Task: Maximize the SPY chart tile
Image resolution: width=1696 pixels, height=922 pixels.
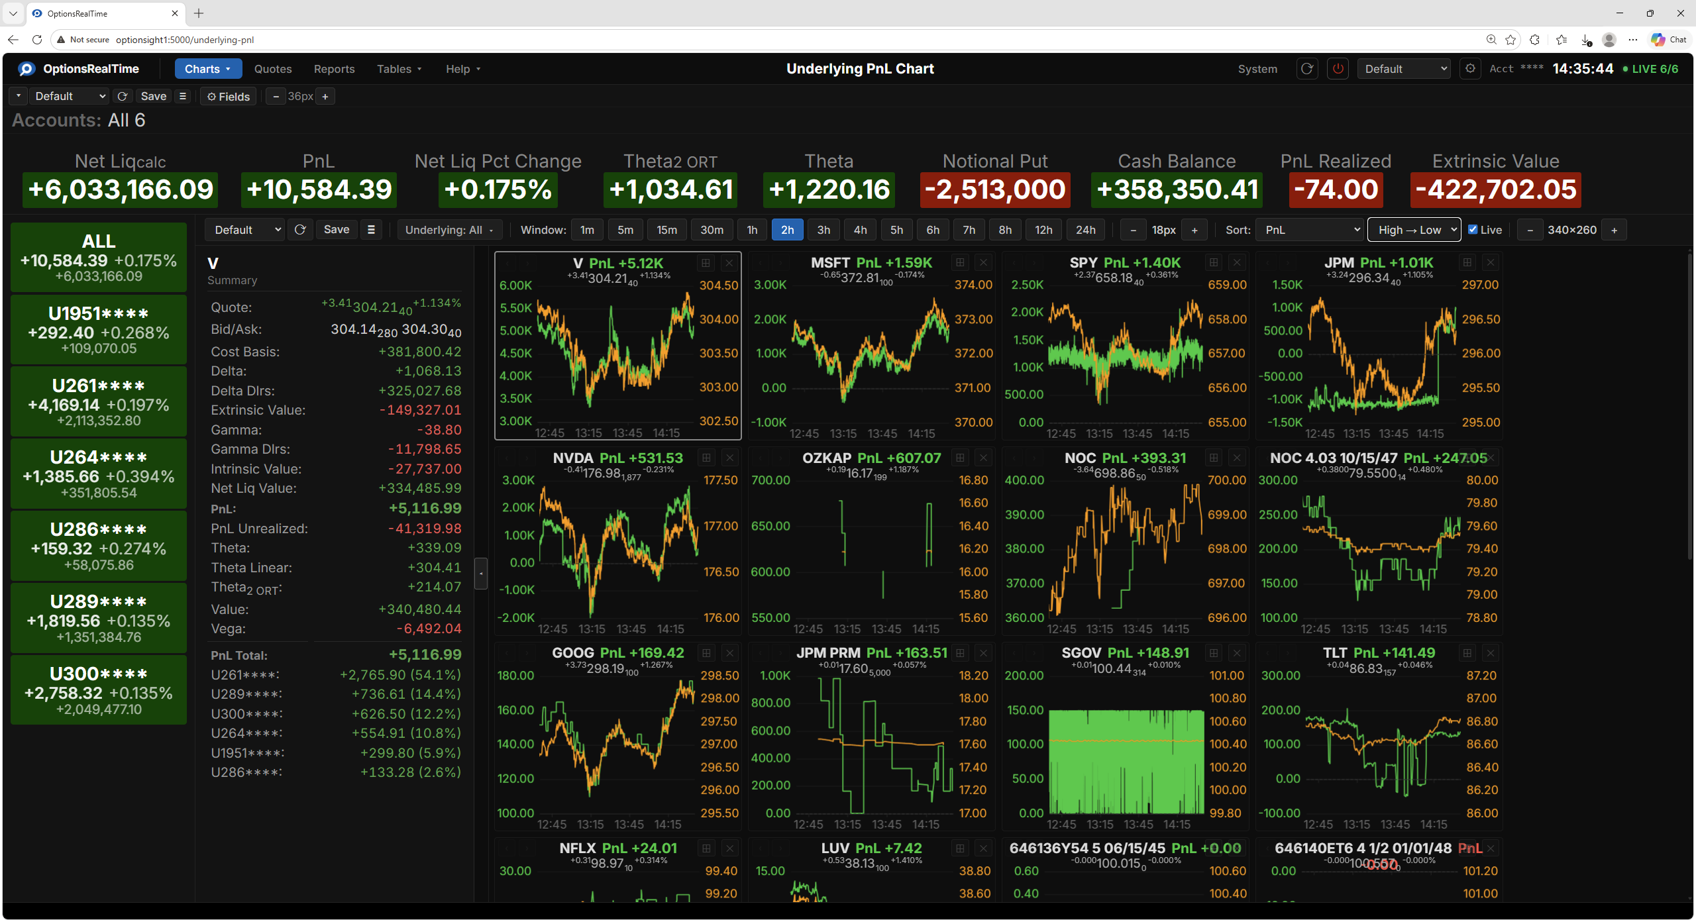Action: (1214, 263)
